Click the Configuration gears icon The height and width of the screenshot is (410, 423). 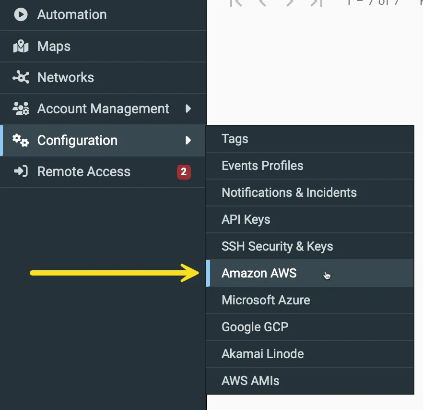point(21,140)
